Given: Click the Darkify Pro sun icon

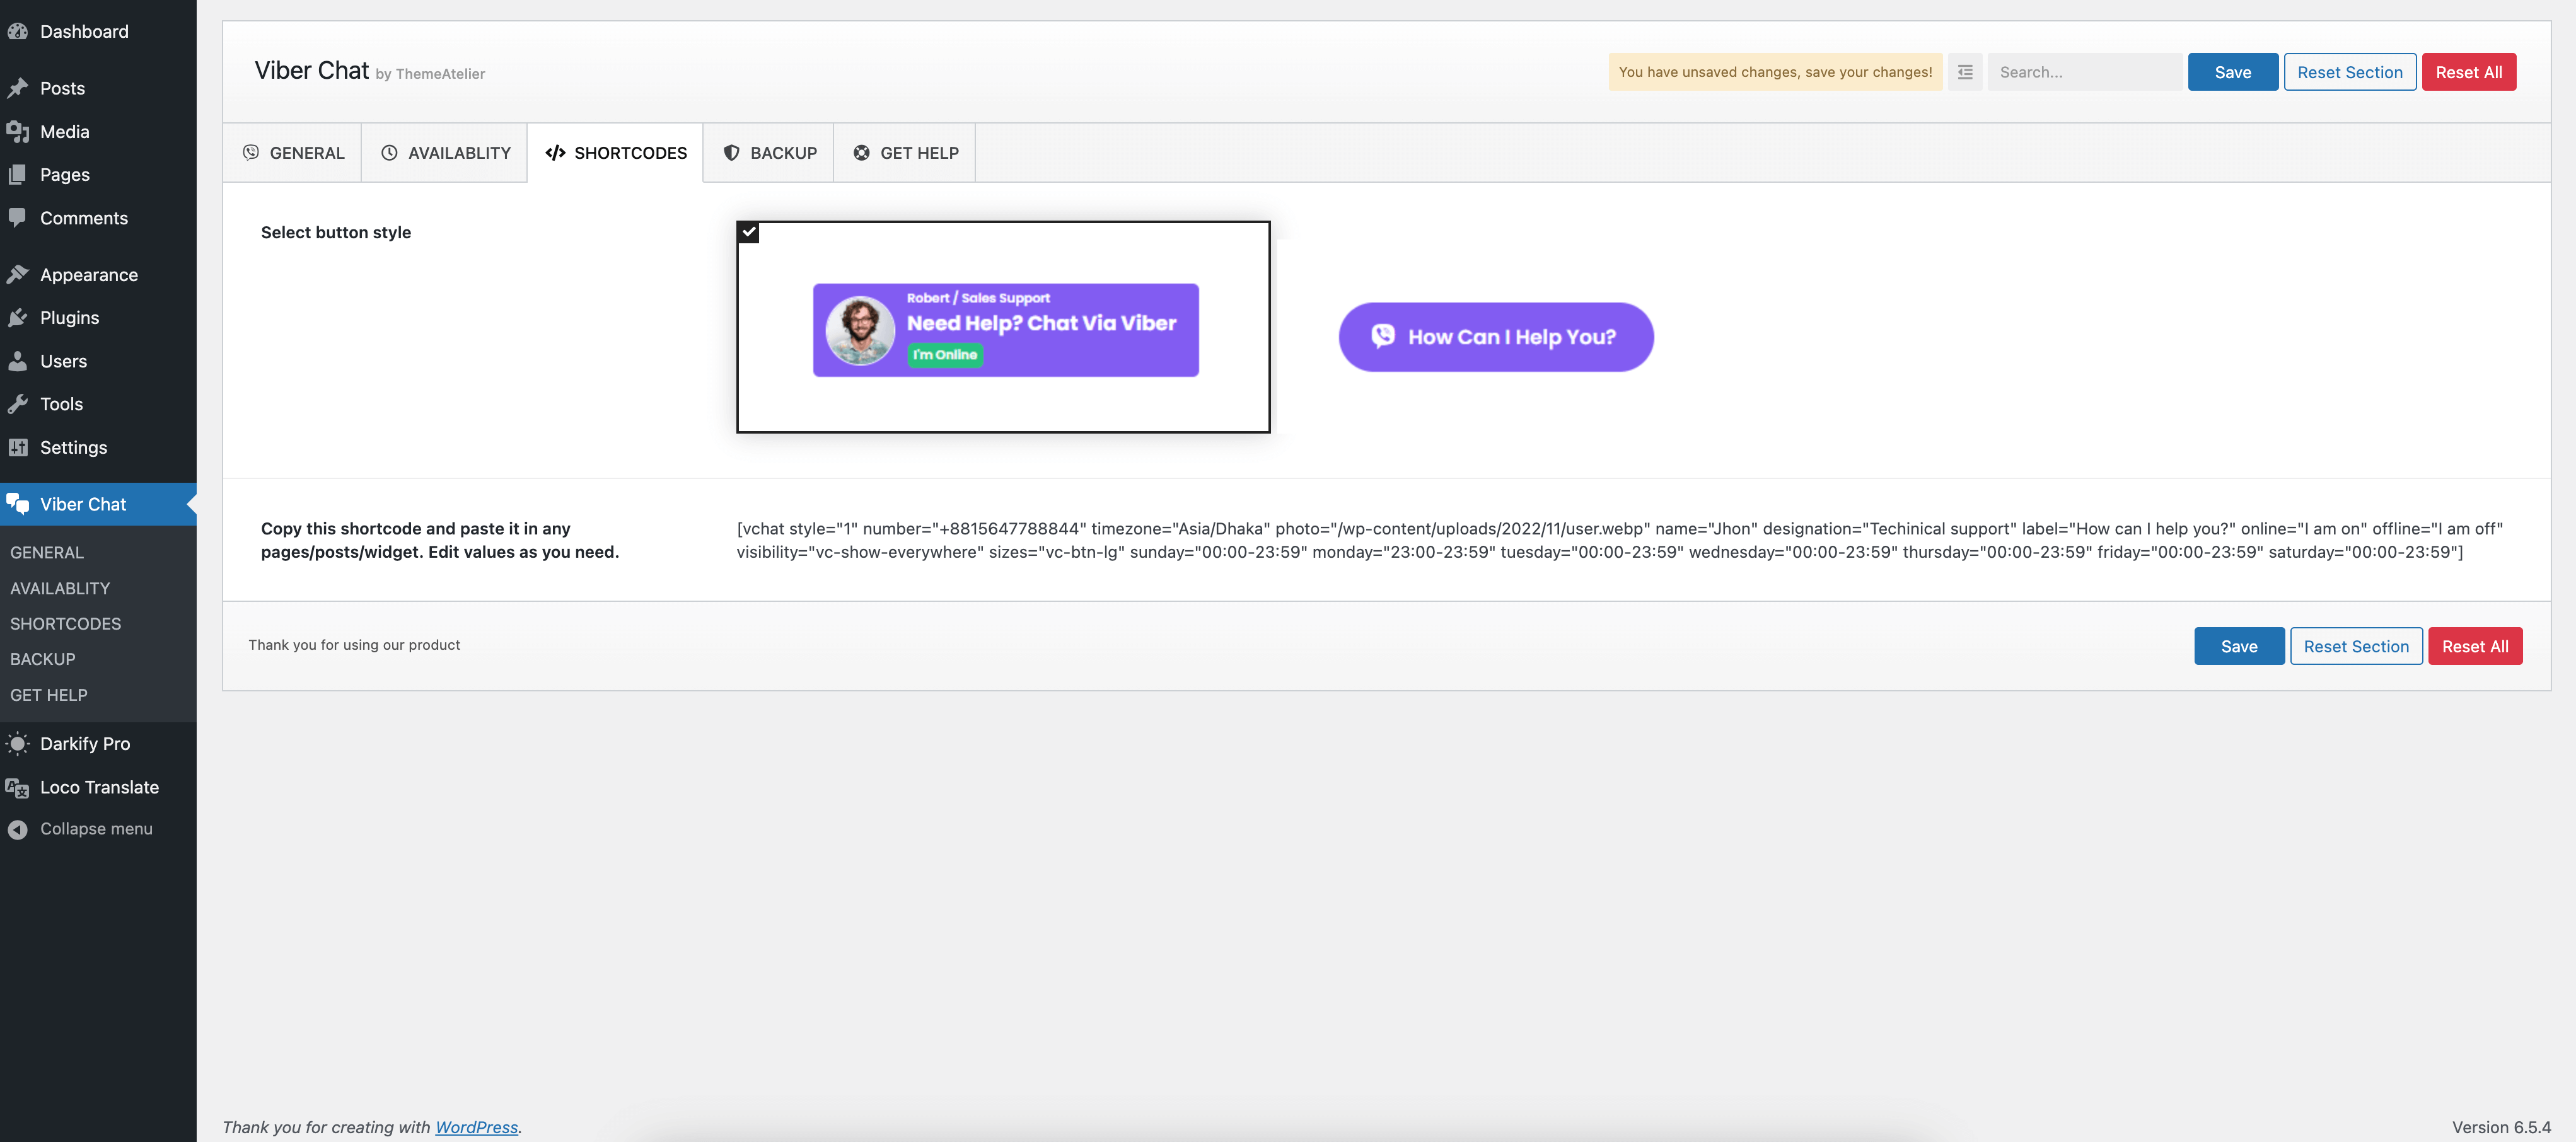Looking at the screenshot, I should point(17,743).
